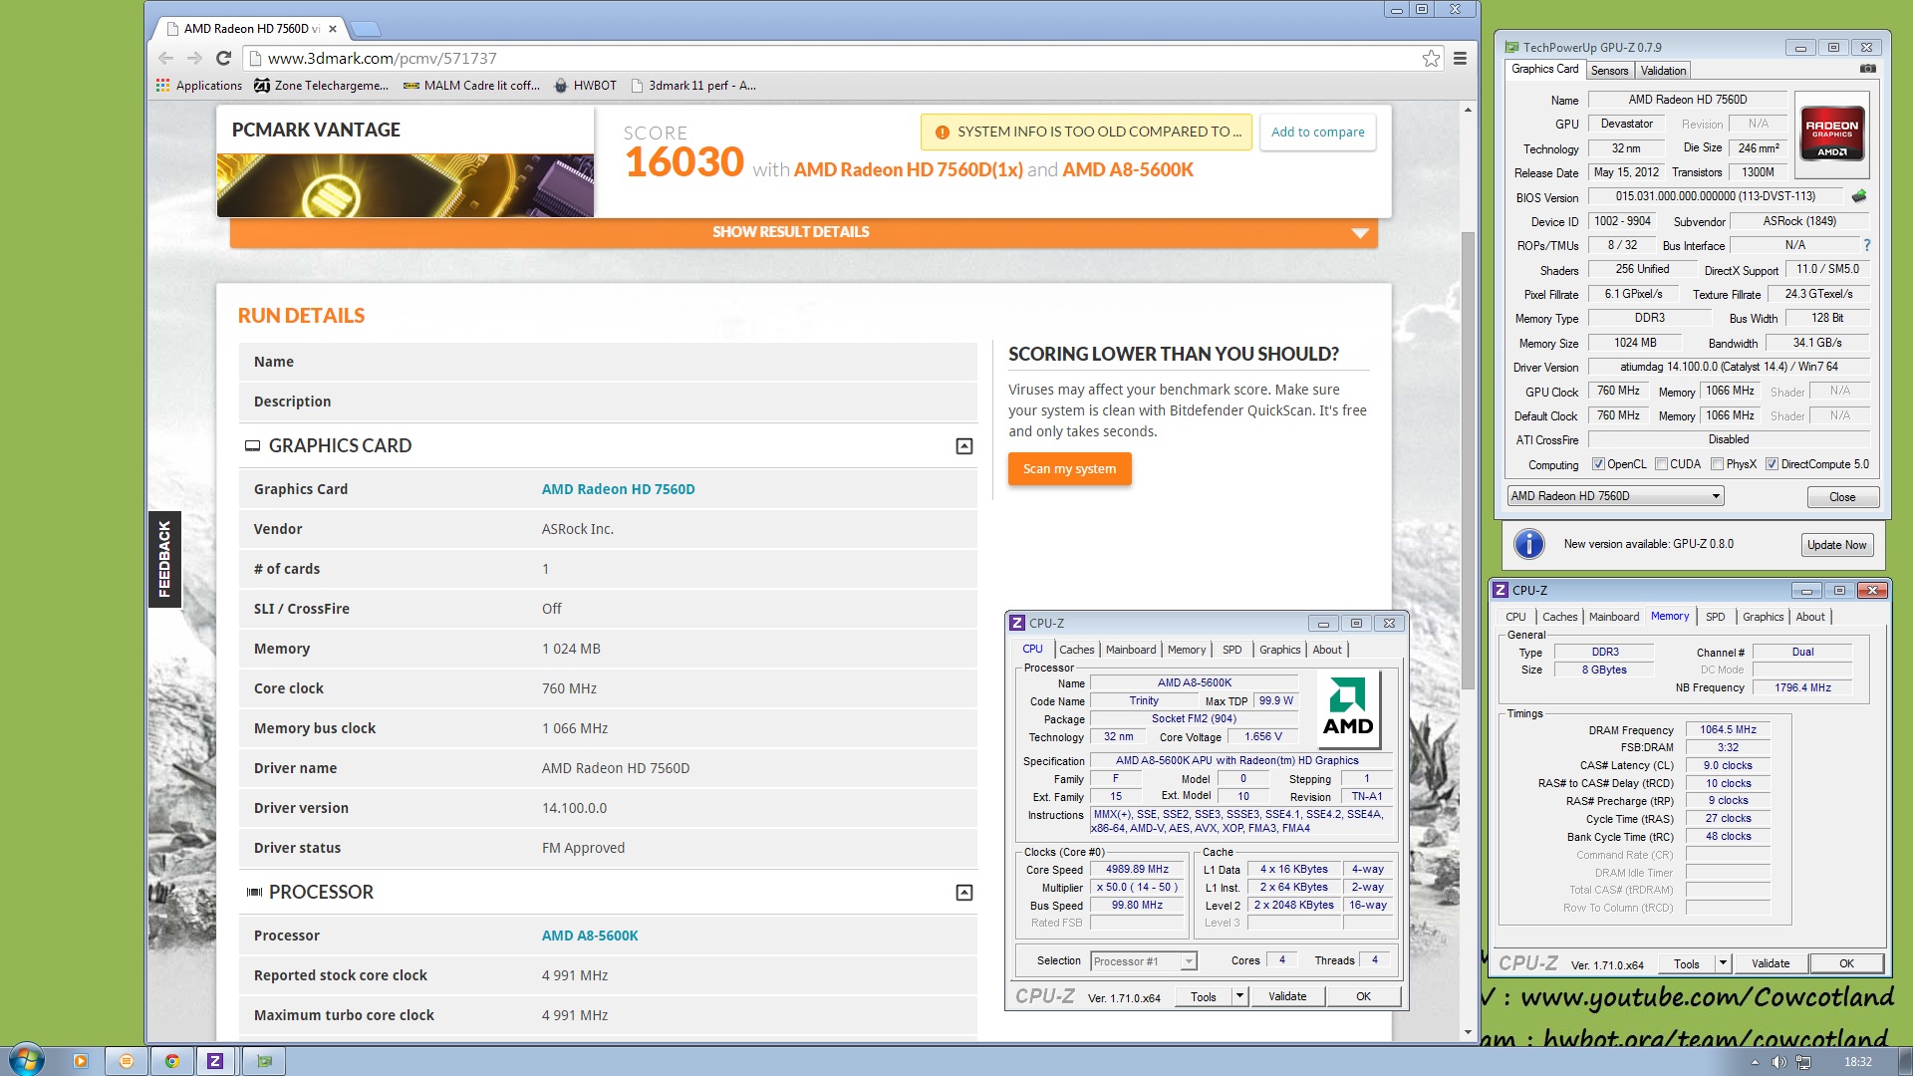Click the scrollbar down arrow in the browser
The width and height of the screenshot is (1913, 1076).
coord(1467,1032)
